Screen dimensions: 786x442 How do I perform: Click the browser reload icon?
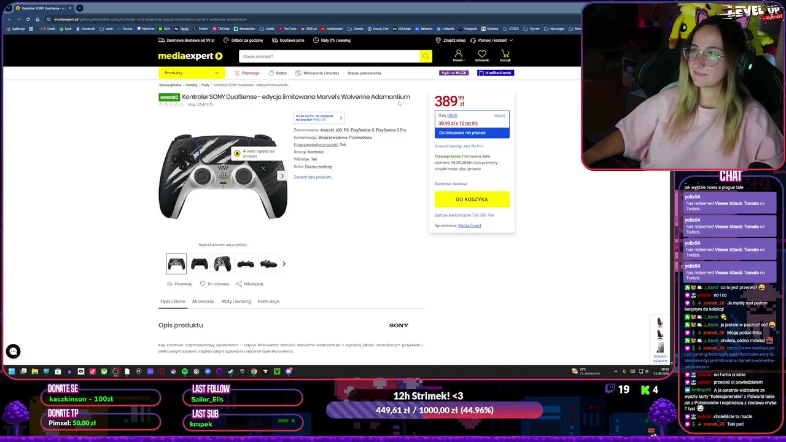(x=28, y=19)
